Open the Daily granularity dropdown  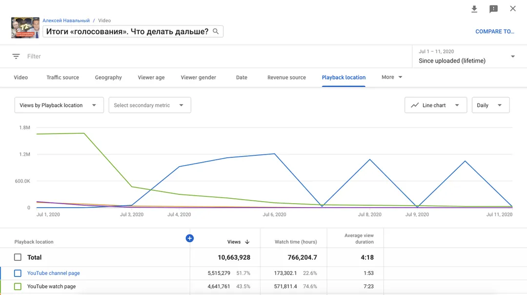[491, 105]
